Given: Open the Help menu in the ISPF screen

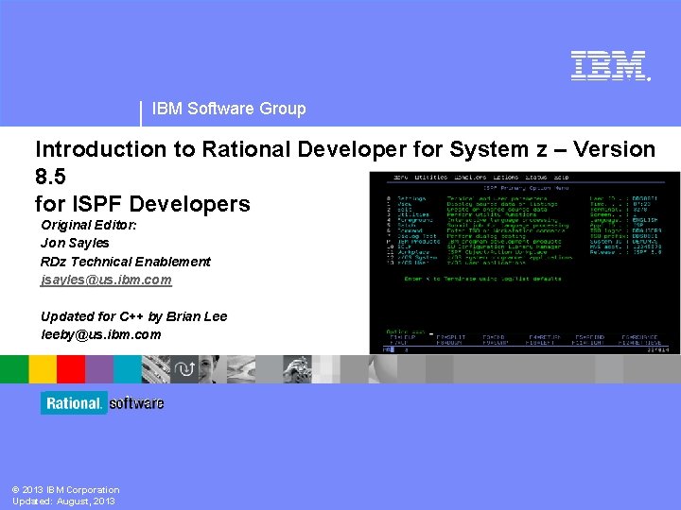Looking at the screenshot, I should 561,177.
